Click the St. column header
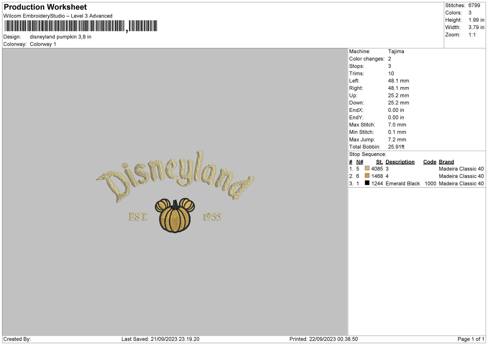Screen dimensions: 488x345 tap(379, 162)
